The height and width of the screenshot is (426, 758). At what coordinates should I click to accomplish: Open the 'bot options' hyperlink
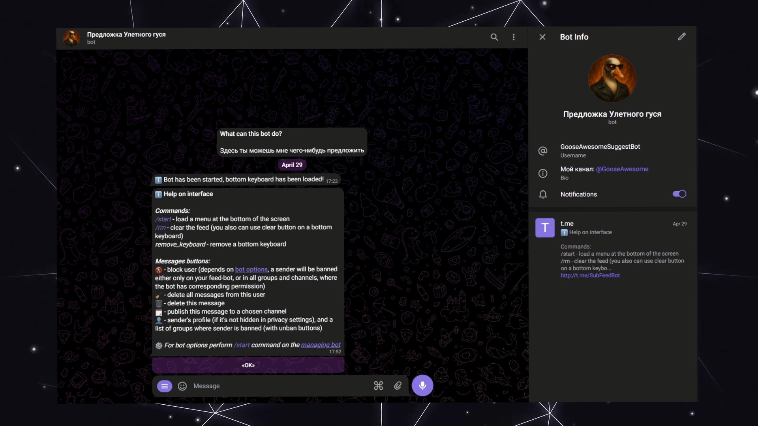tap(251, 269)
